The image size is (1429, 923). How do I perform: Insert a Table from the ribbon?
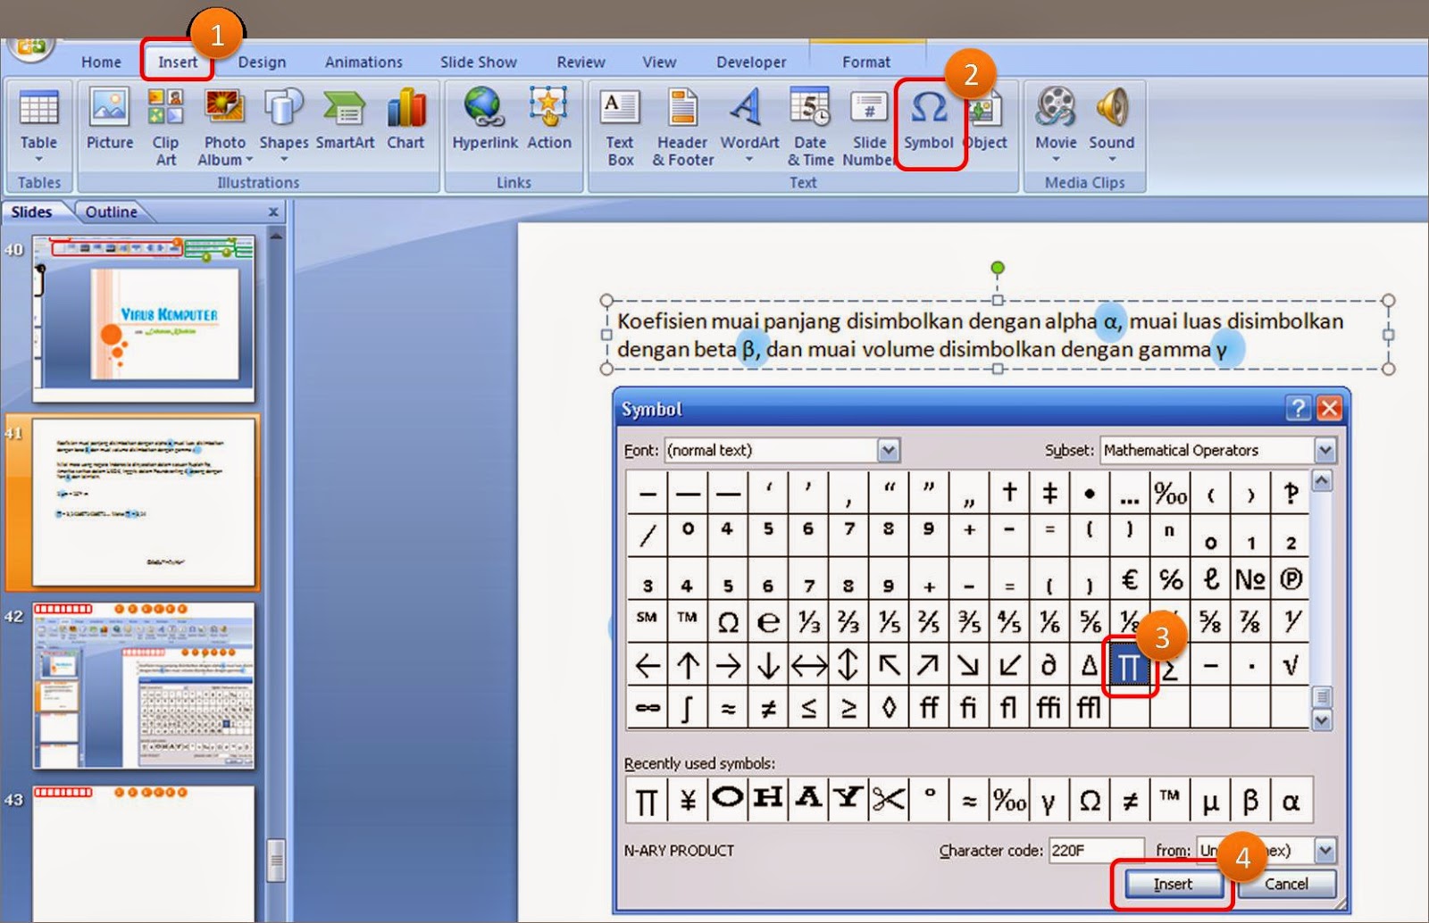(x=38, y=125)
